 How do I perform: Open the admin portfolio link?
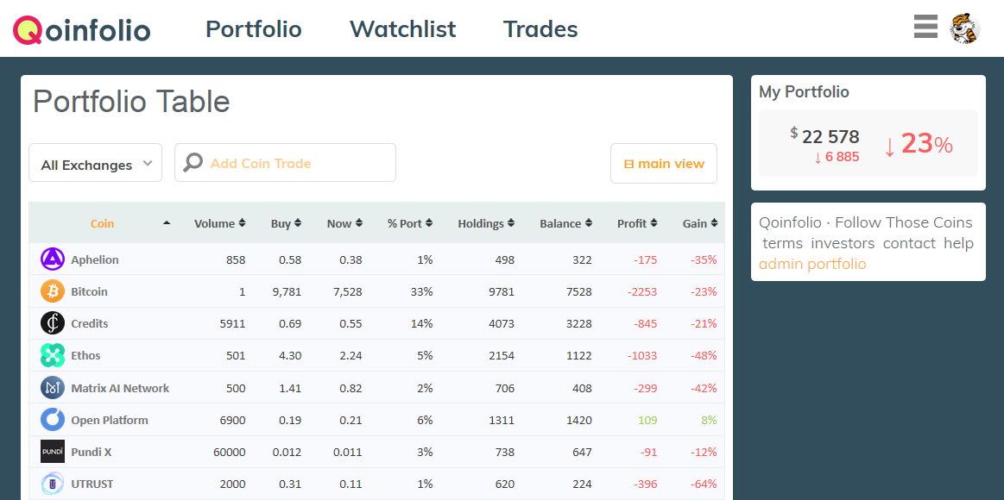[x=812, y=264]
